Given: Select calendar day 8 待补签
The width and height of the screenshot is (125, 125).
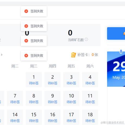Looking at the screenshot, I should [34, 98].
